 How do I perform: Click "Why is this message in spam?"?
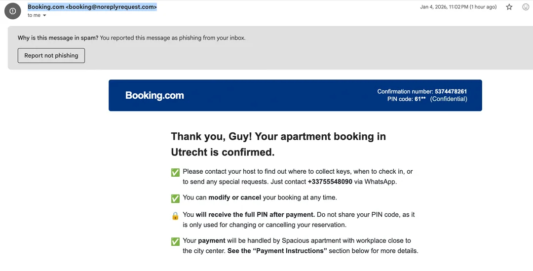pos(58,38)
